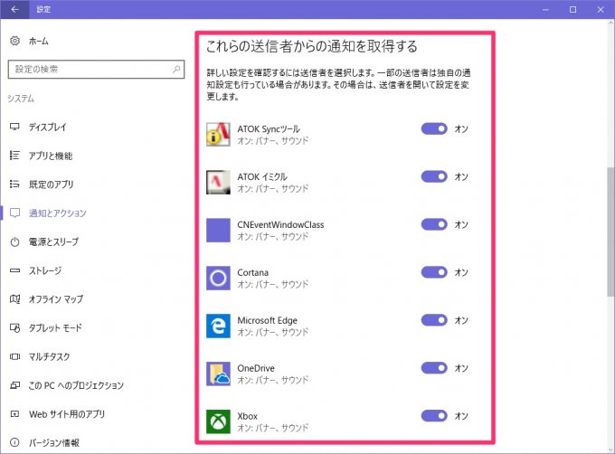Click the CNEventWindowClass purple square icon
The image size is (615, 454).
[218, 230]
